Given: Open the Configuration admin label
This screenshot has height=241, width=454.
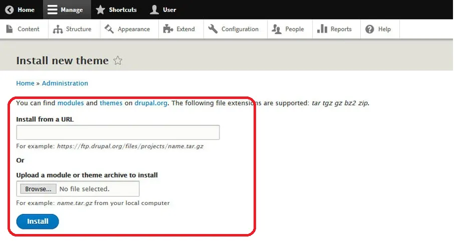Looking at the screenshot, I should (240, 29).
